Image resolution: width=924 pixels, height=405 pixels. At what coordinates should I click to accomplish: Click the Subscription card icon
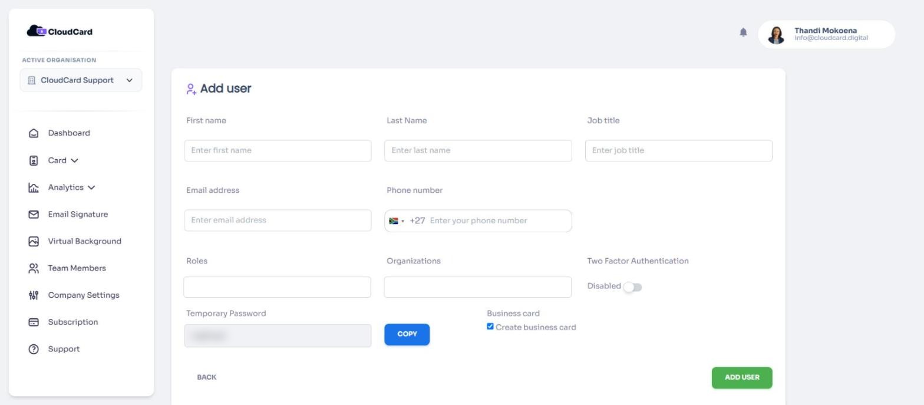pos(34,322)
